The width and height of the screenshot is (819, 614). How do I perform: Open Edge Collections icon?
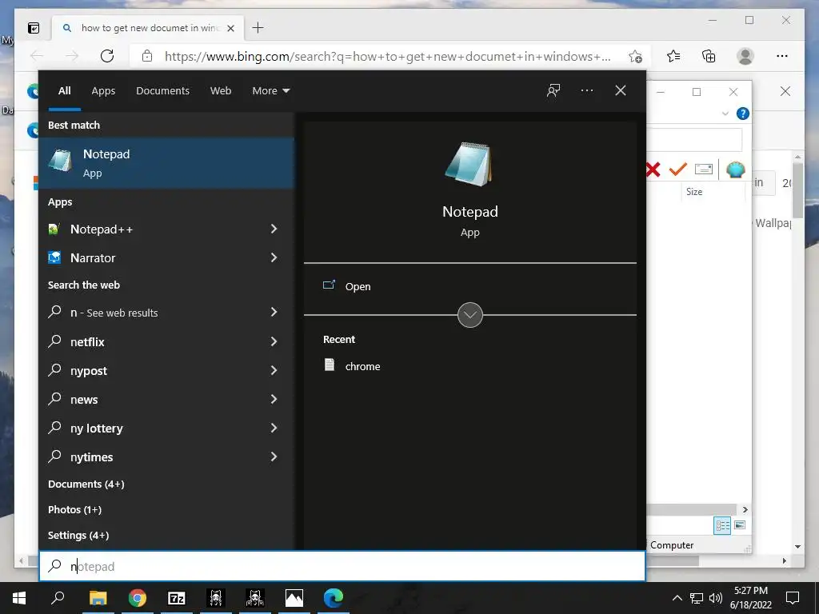(x=709, y=56)
